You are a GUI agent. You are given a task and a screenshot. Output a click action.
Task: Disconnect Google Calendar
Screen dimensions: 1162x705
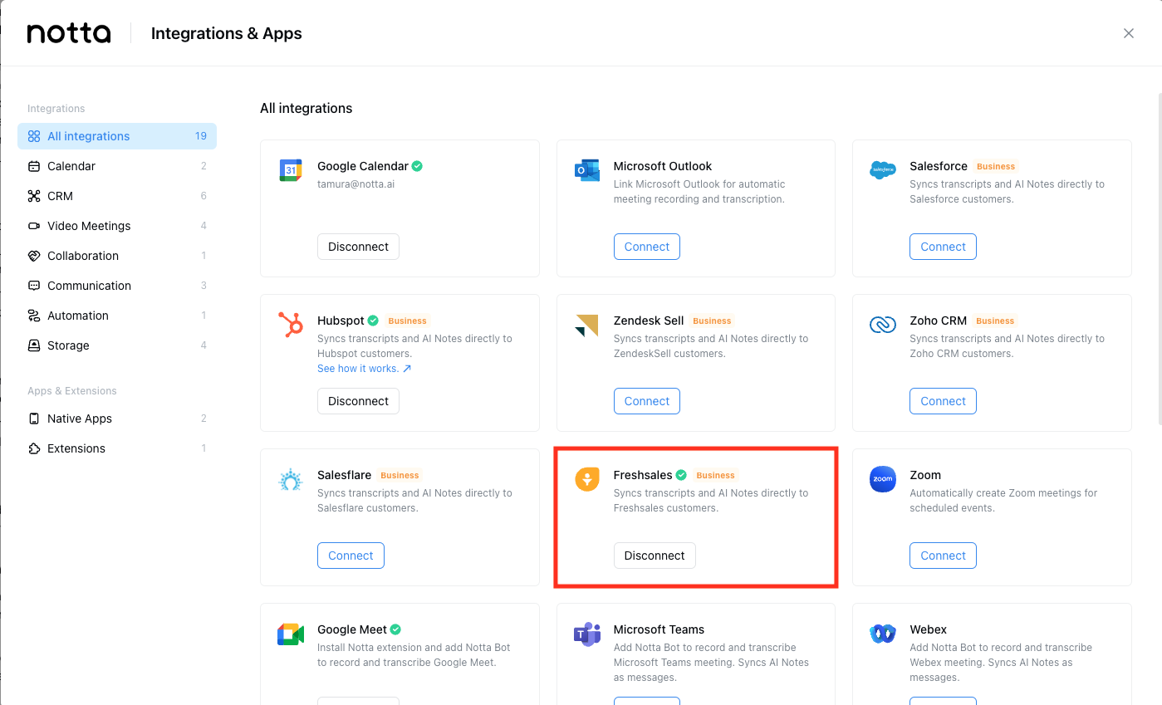coord(358,247)
